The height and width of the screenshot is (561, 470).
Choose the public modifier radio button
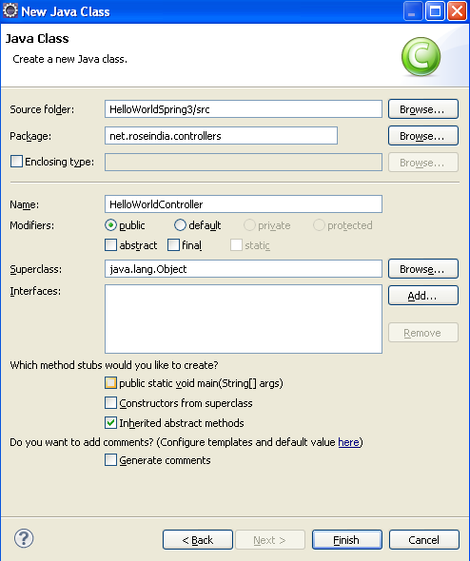coord(110,225)
